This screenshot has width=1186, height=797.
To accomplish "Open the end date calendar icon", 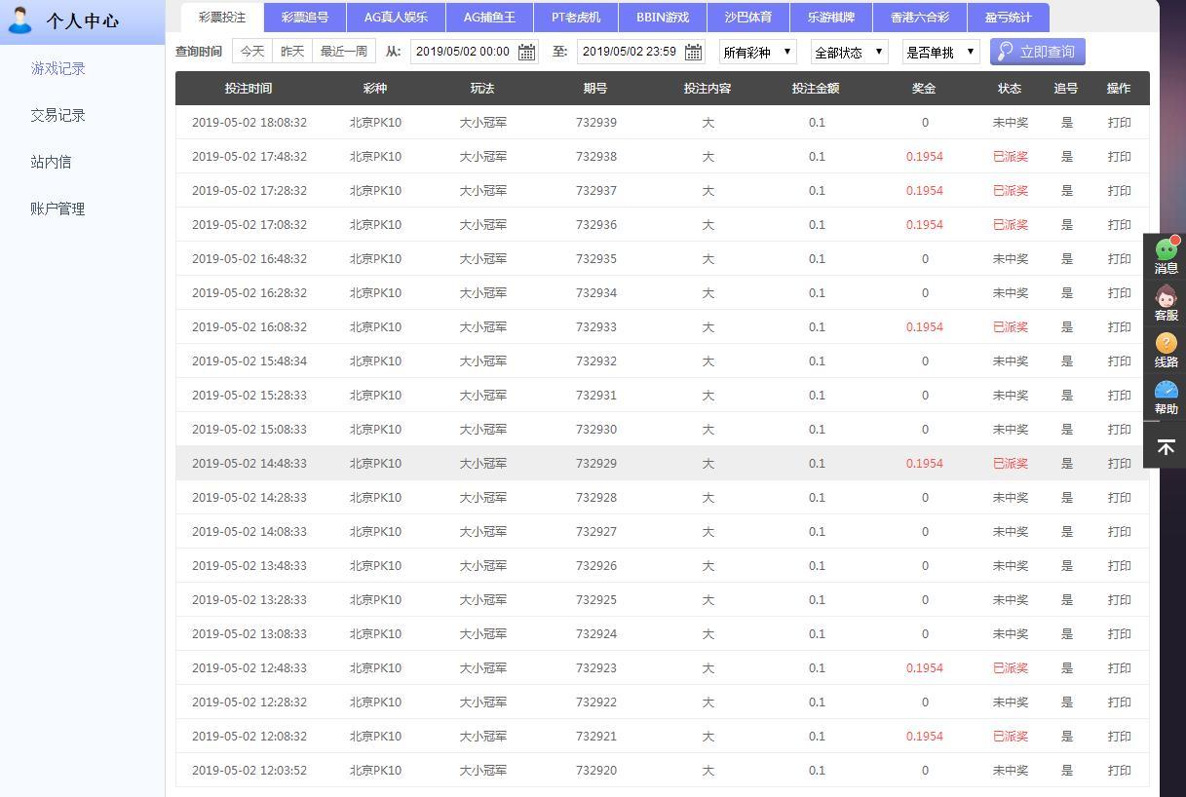I will (x=693, y=52).
